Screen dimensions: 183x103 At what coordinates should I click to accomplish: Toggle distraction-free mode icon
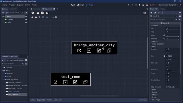click(147, 9)
